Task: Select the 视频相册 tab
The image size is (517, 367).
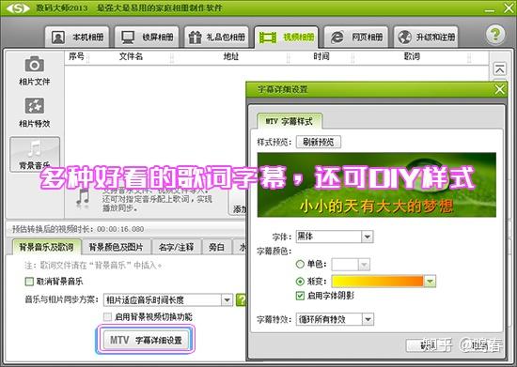Action: (x=286, y=37)
